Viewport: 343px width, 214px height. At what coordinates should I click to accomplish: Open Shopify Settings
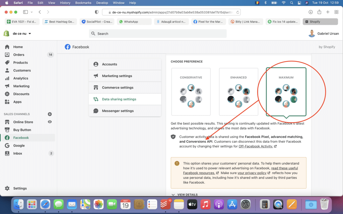point(20,188)
